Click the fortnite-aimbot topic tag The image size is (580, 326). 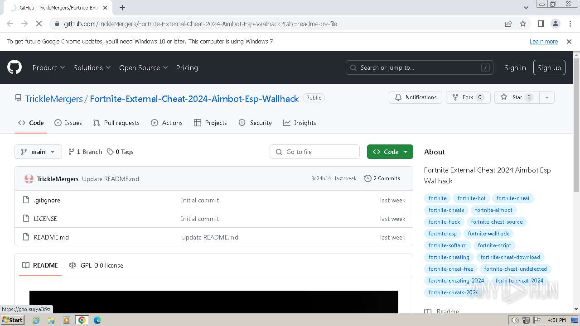tap(493, 210)
